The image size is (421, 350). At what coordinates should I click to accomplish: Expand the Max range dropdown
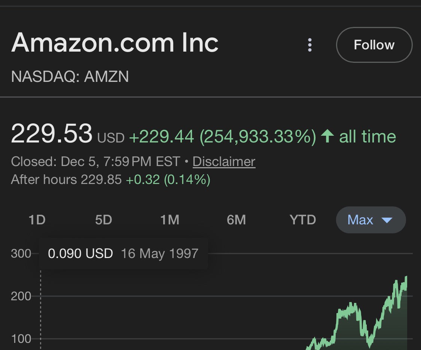coord(371,220)
